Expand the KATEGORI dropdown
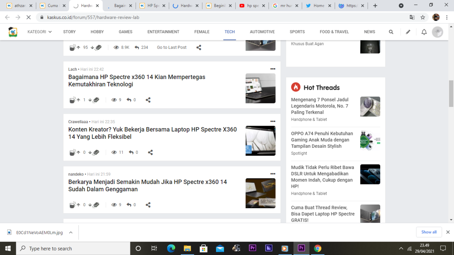454x255 pixels. (x=40, y=32)
